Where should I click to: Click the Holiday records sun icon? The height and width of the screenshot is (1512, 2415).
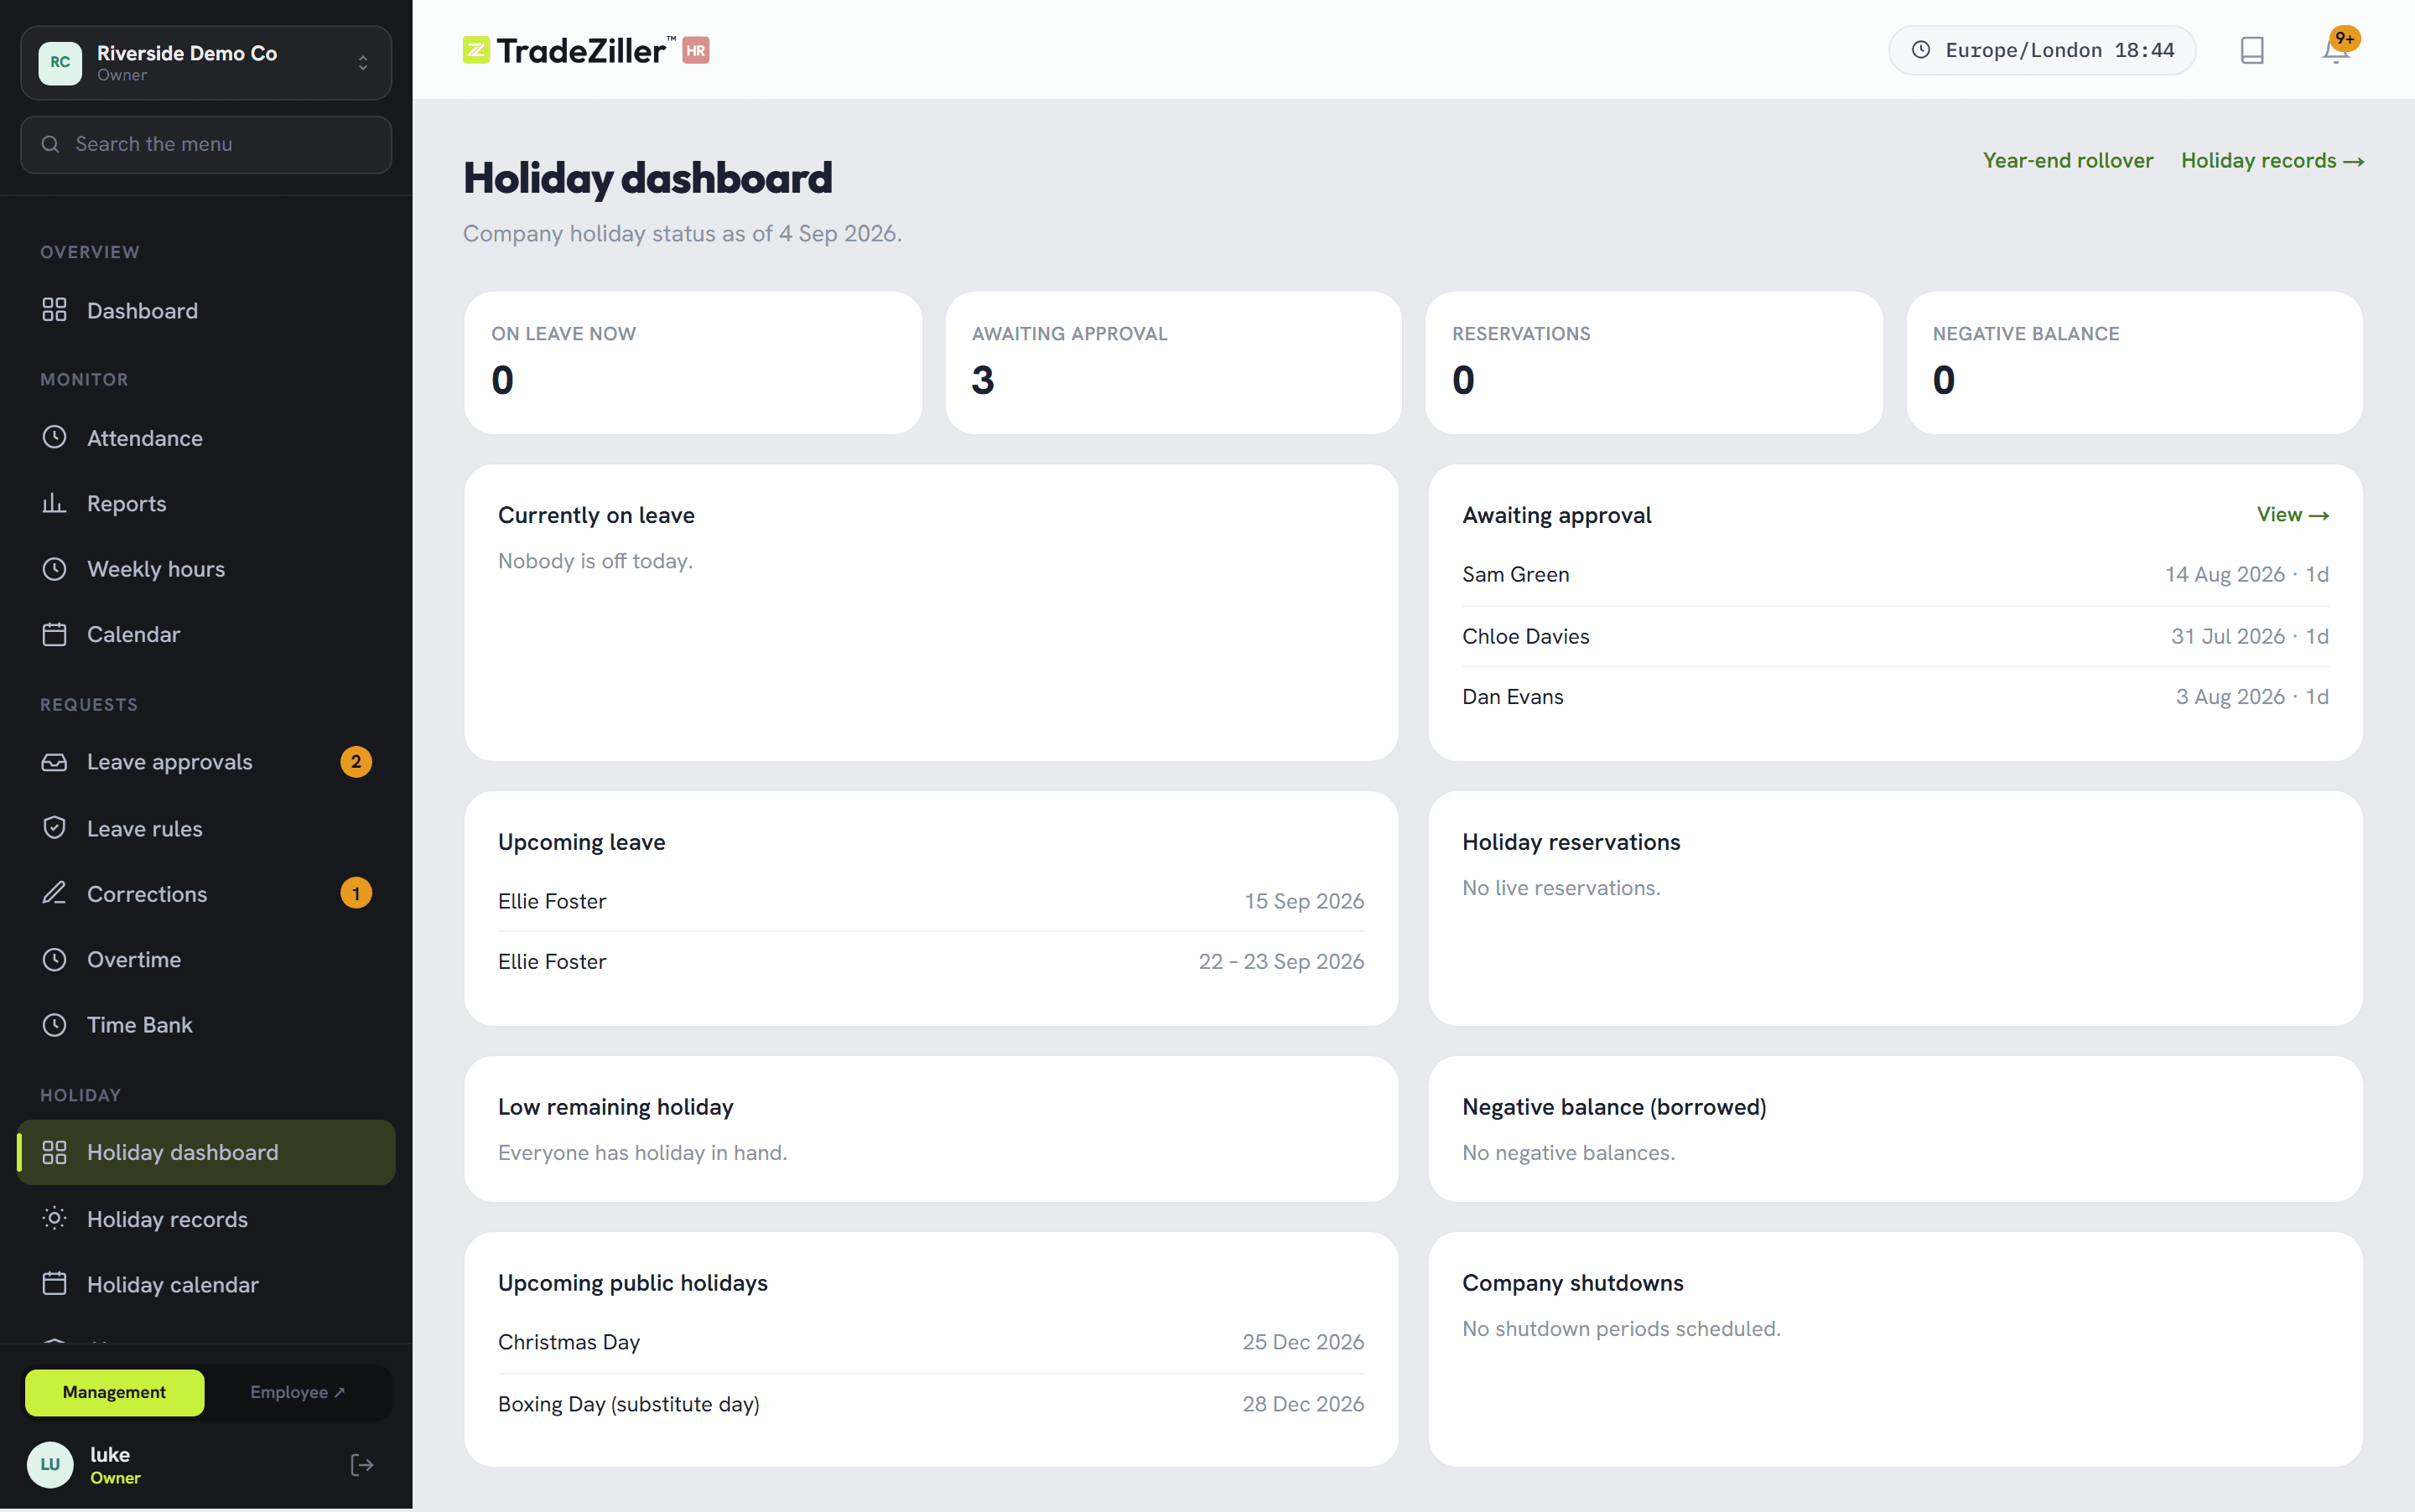click(54, 1218)
